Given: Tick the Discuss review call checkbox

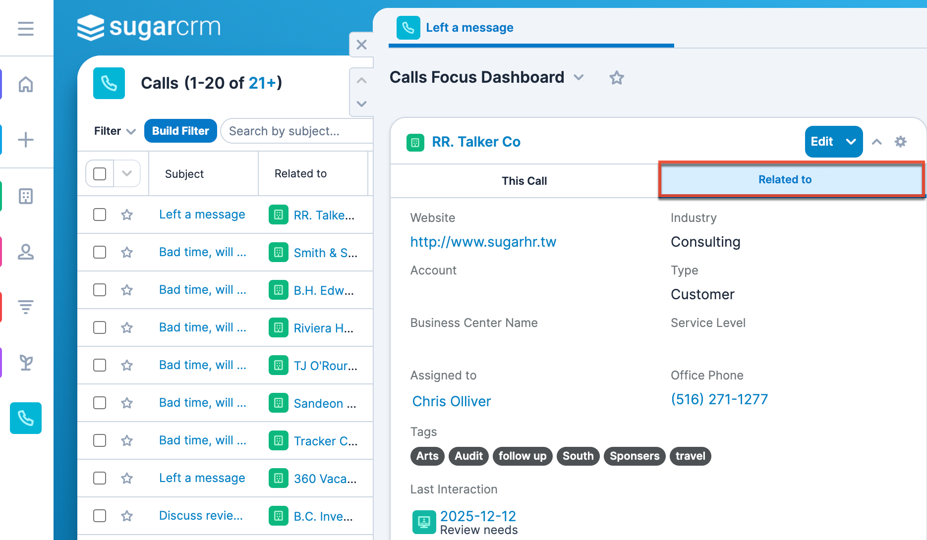Looking at the screenshot, I should (100, 516).
